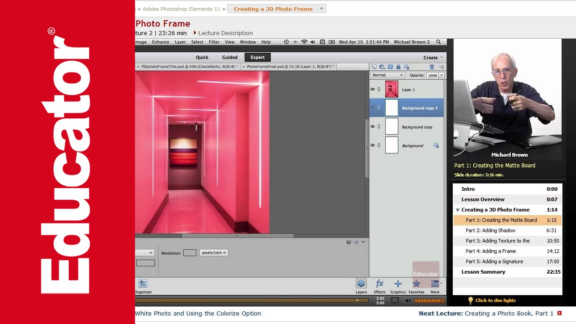The width and height of the screenshot is (576, 324).
Task: Toggle video player fullscreen icon
Action: pos(395,301)
